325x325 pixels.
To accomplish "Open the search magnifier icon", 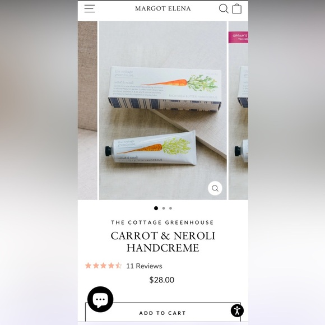I will click(224, 8).
